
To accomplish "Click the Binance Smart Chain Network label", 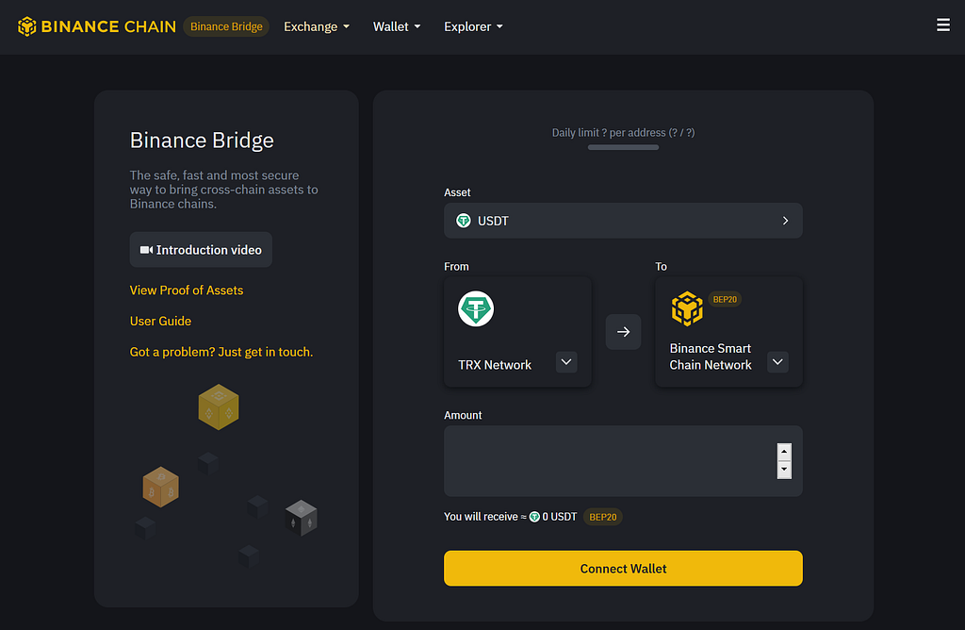I will point(711,356).
